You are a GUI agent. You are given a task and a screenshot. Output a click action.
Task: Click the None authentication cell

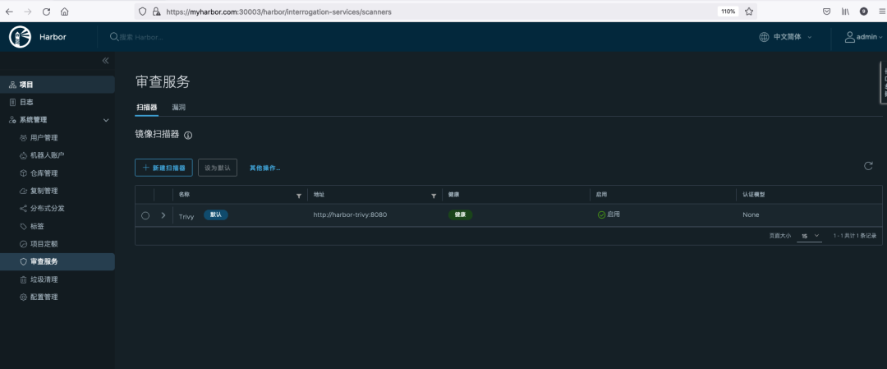click(751, 215)
